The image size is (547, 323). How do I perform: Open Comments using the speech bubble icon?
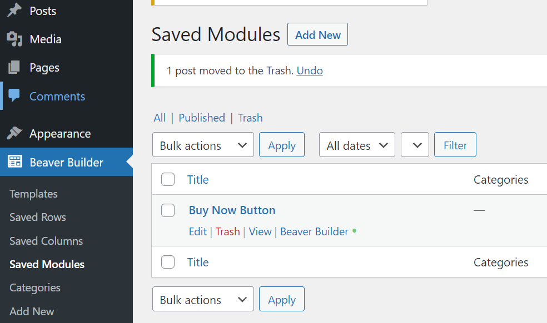click(x=16, y=96)
